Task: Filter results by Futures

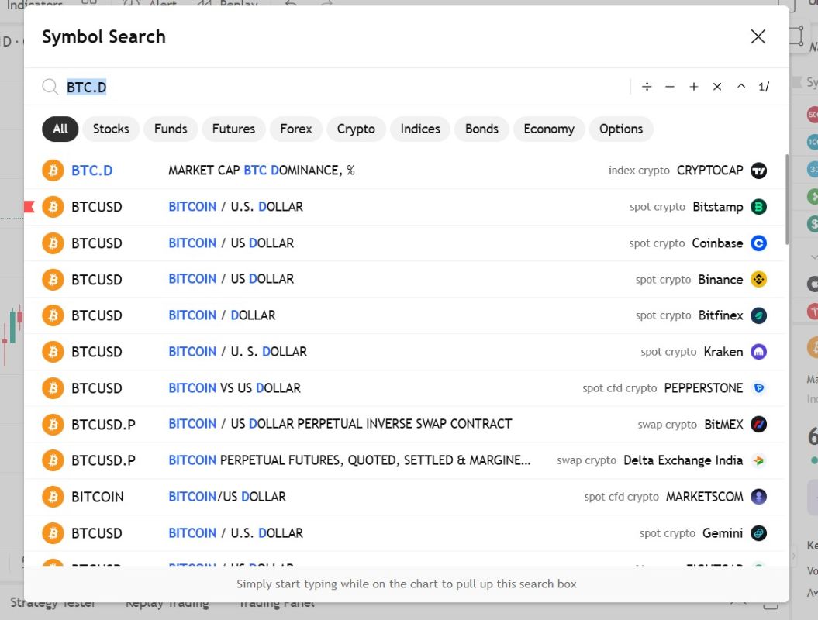Action: point(233,129)
